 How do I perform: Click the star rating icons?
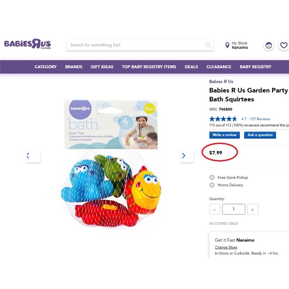(x=223, y=119)
